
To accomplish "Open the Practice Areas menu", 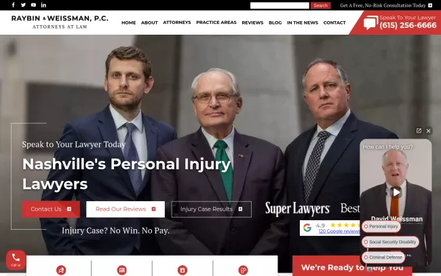I will [216, 22].
